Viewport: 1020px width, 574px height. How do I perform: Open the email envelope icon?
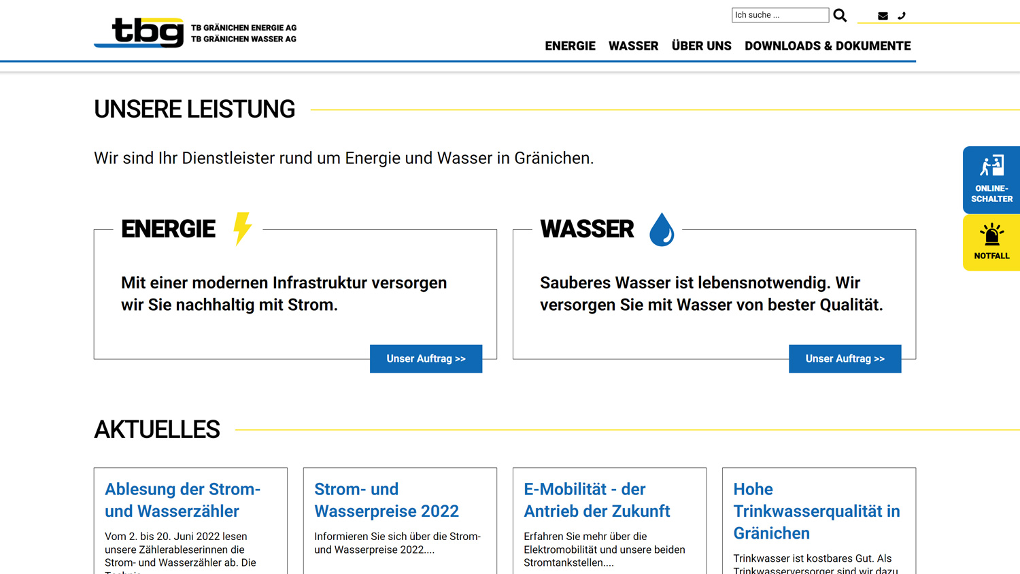(x=883, y=16)
